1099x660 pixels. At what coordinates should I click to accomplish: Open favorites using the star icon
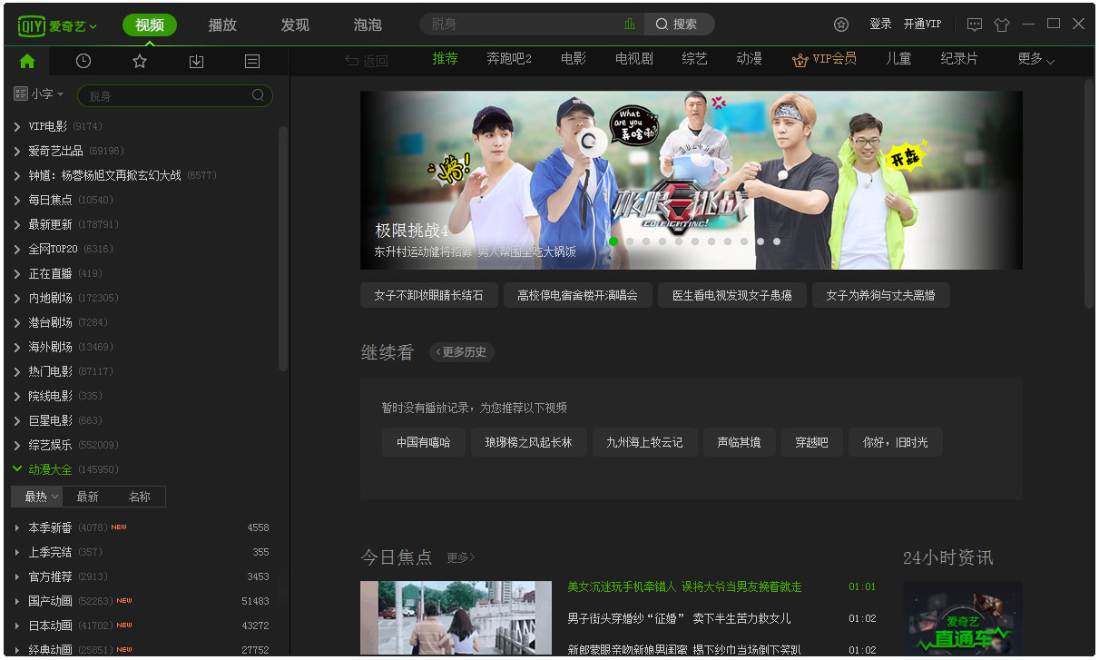coord(139,60)
